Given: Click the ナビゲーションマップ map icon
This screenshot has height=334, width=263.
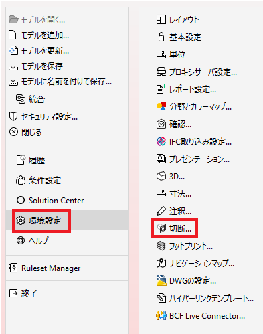Looking at the screenshot, I should 161,263.
